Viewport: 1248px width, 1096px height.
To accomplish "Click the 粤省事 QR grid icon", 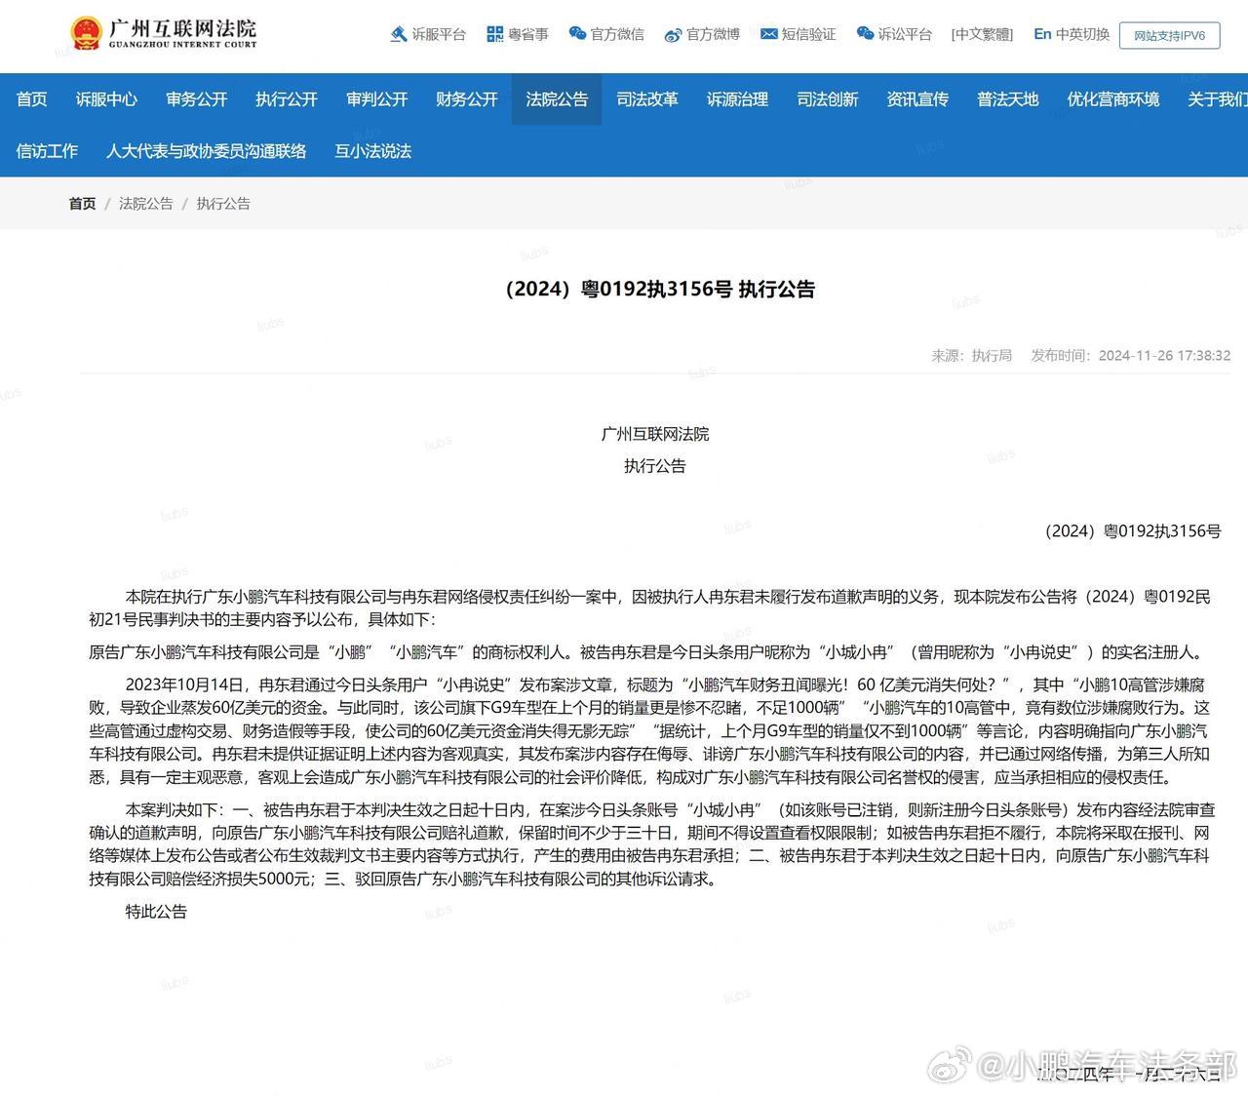I will click(495, 34).
